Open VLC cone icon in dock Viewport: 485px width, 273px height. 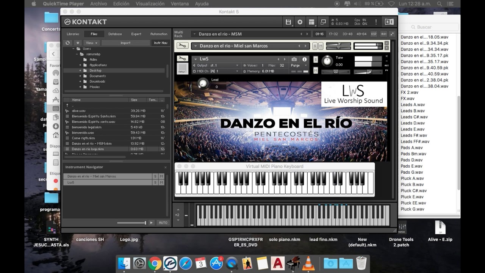coord(308,263)
